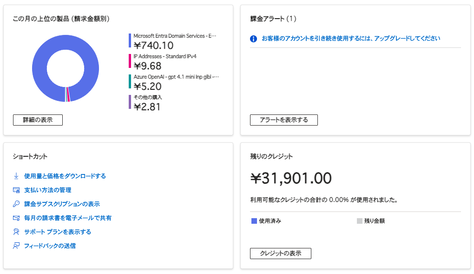Open 毎月の請求書を電子メールで共有 link
The width and height of the screenshot is (474, 274).
68,218
